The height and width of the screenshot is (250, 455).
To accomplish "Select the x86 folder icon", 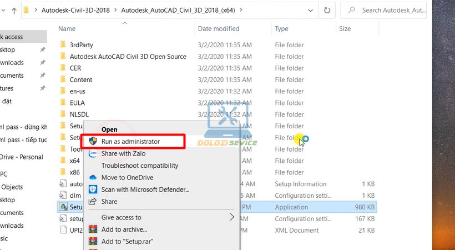I will coord(63,172).
